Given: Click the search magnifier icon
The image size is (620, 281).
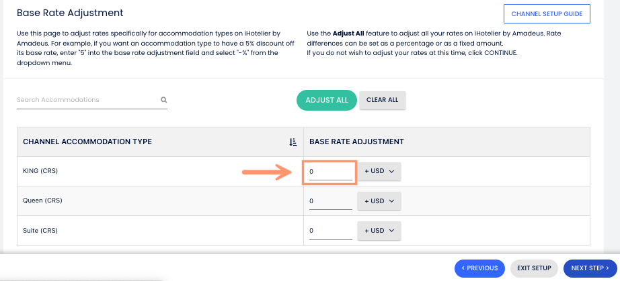Looking at the screenshot, I should 163,100.
